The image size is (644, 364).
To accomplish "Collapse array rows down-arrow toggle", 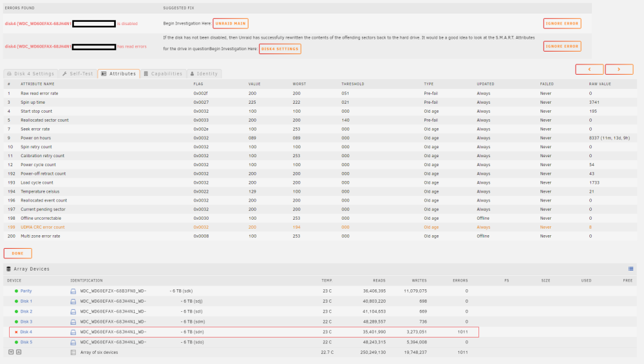I will pyautogui.click(x=11, y=352).
